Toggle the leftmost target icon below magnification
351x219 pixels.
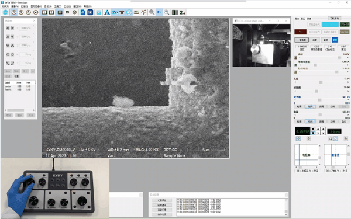[x=298, y=139]
